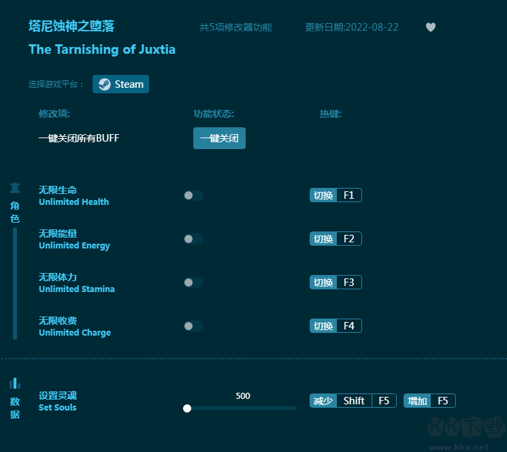Click the 切换 label beside F3
Image resolution: width=507 pixels, height=452 pixels.
tap(323, 282)
